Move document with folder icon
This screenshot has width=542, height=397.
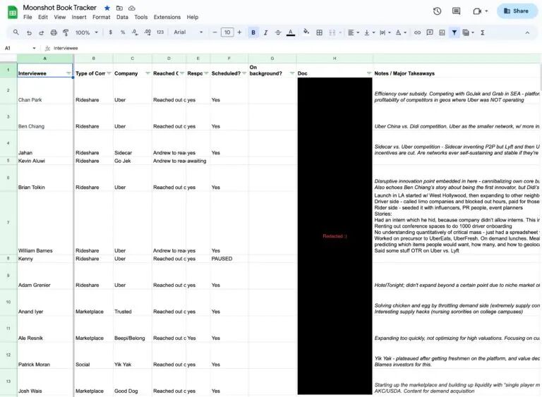(x=119, y=8)
